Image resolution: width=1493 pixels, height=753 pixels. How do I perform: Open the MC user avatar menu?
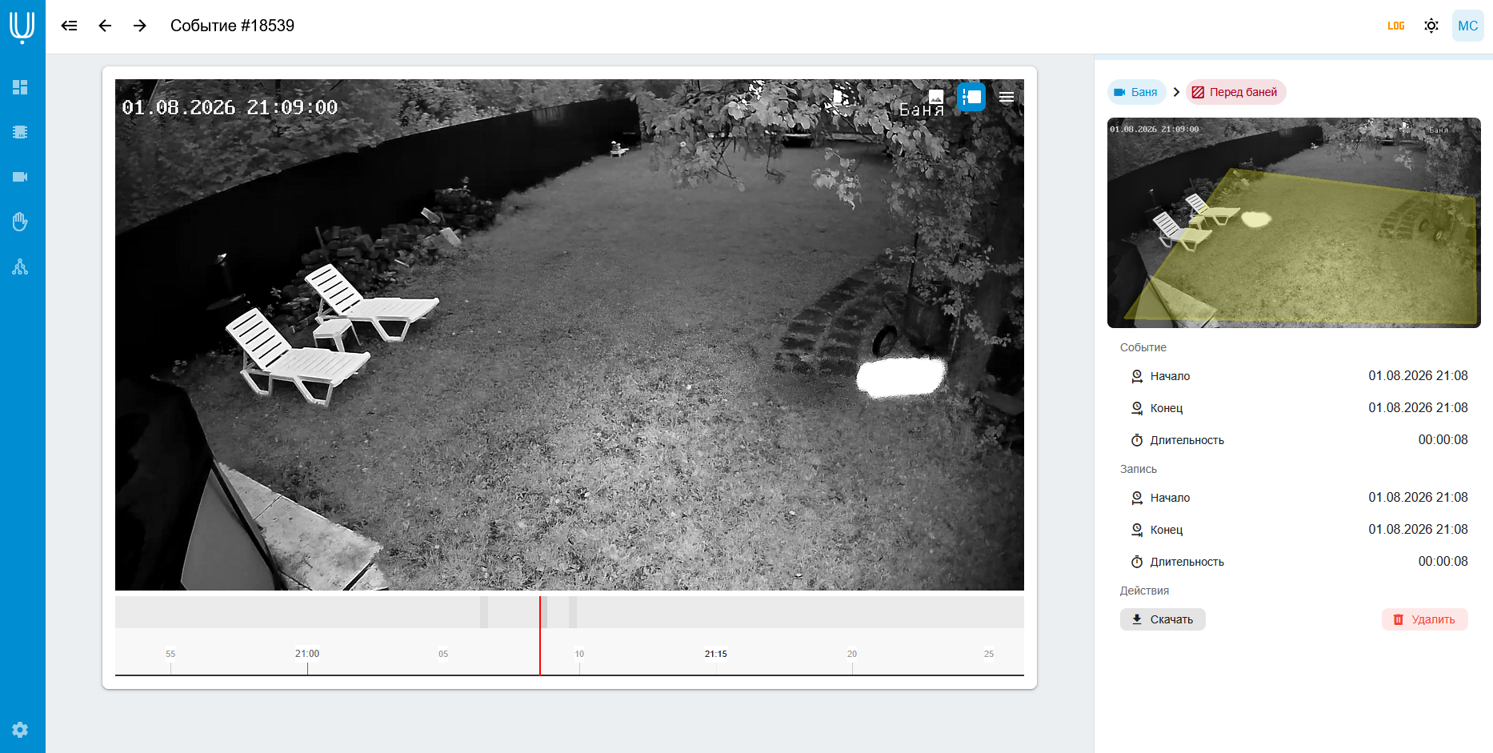[x=1468, y=26]
